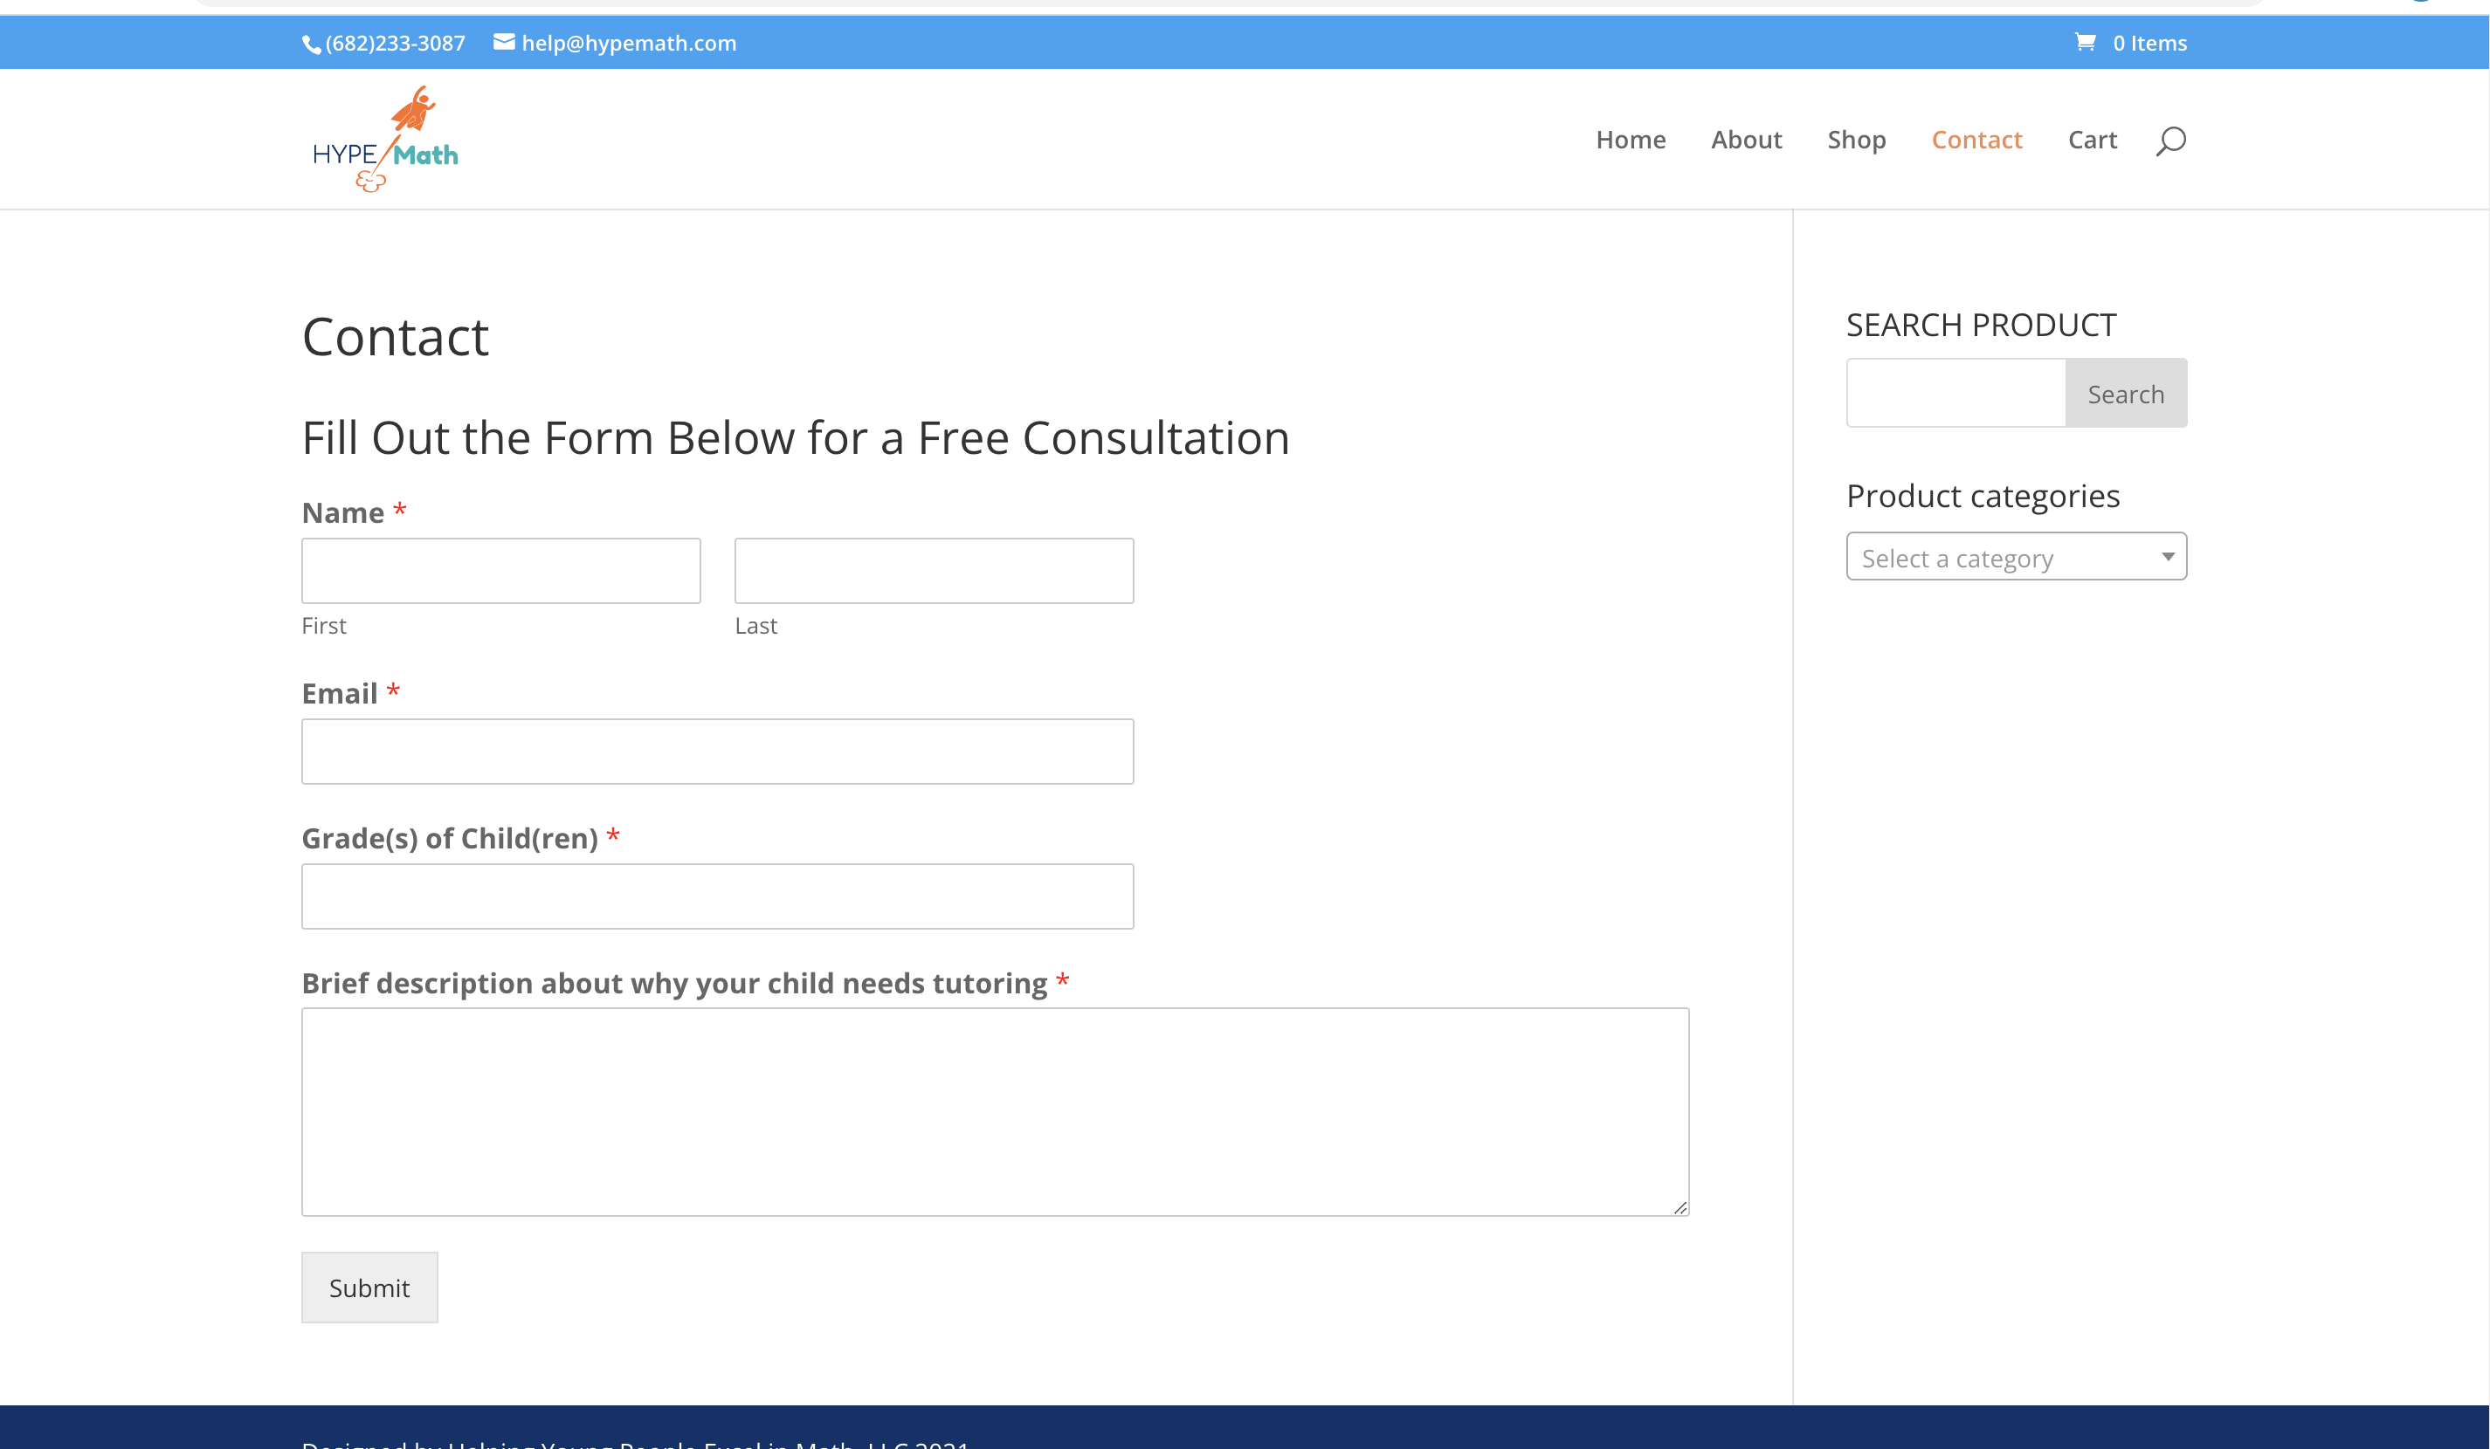Click into the Email input field
The image size is (2490, 1449).
[717, 752]
